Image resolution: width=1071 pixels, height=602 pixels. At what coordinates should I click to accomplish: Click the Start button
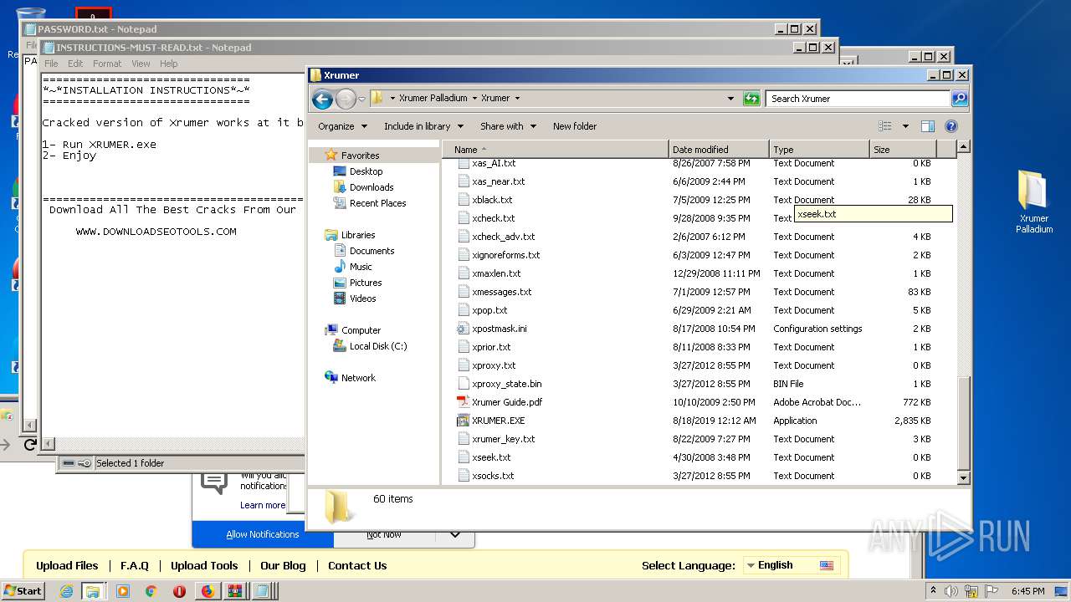tap(23, 590)
